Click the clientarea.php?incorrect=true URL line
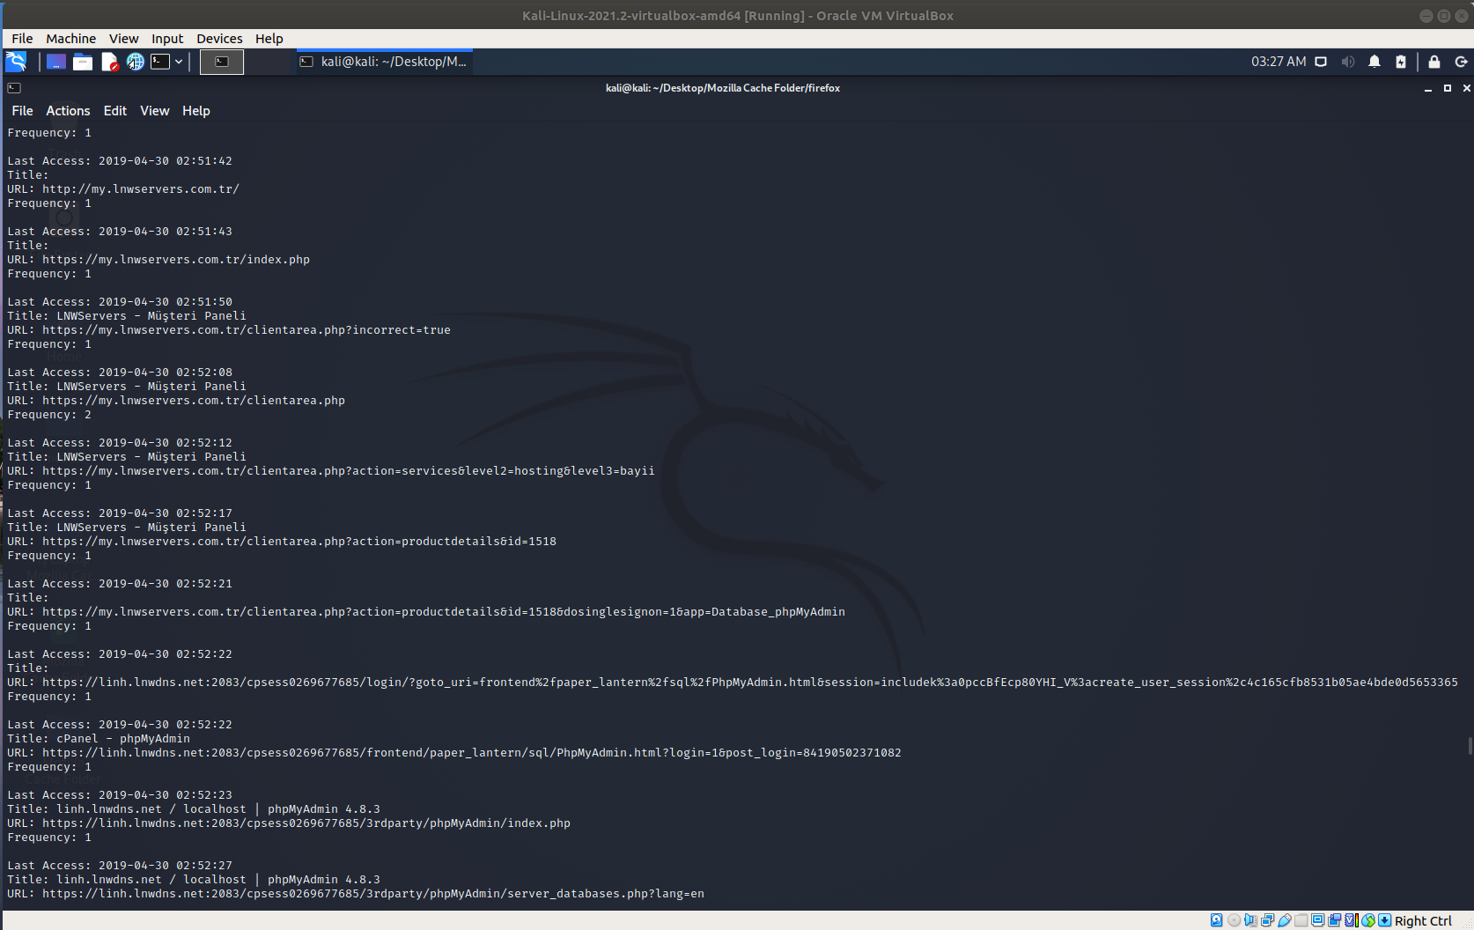Screen dimensions: 1474x930 (x=229, y=330)
